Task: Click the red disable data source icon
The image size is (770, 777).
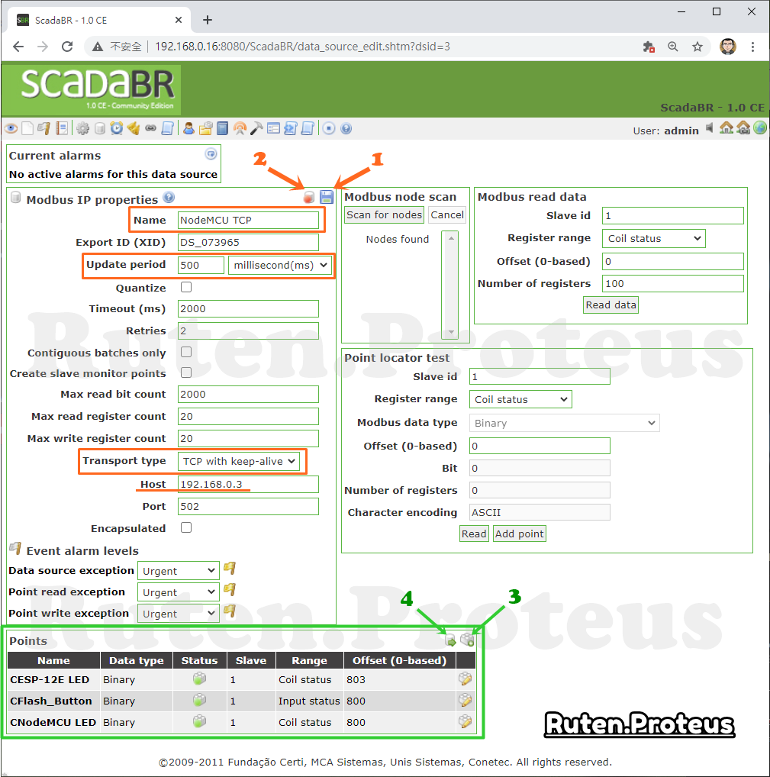Action: click(x=309, y=197)
